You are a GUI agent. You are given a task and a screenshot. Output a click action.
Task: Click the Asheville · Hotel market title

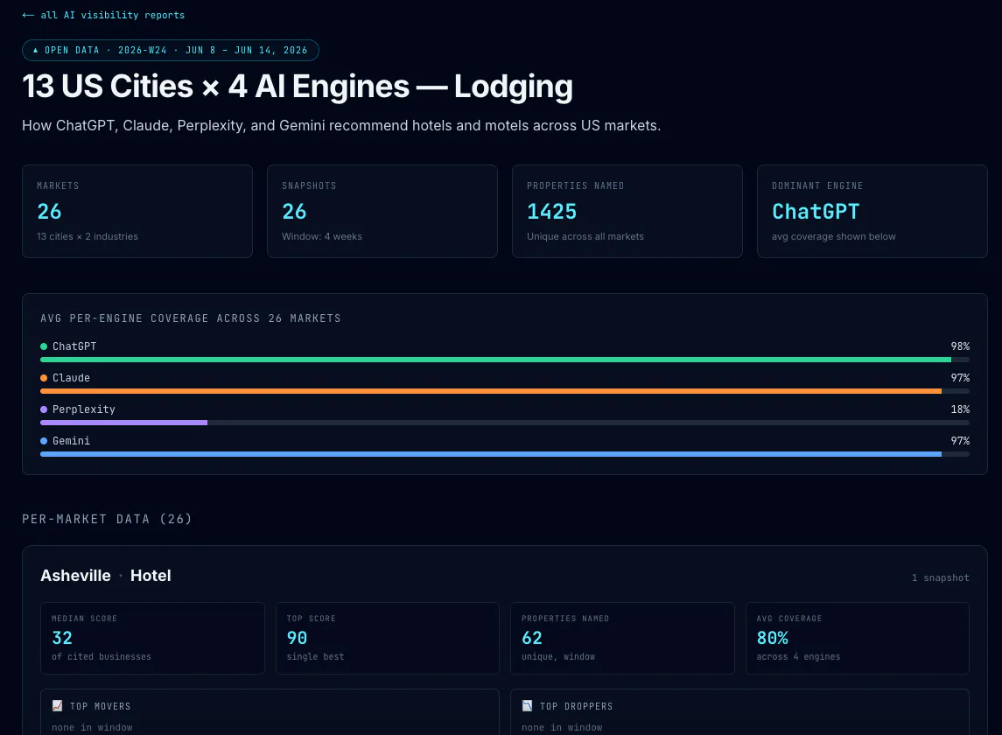pos(105,575)
